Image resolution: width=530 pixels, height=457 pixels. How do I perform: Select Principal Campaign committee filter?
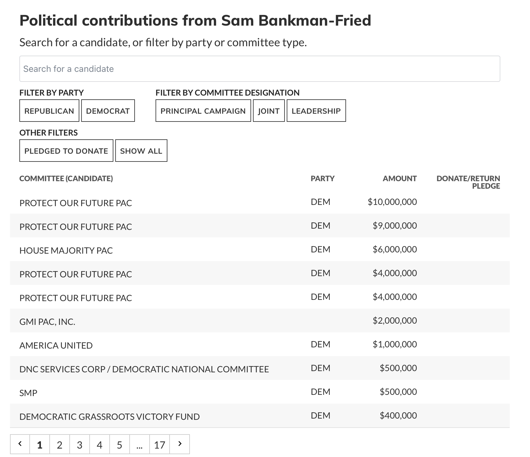pyautogui.click(x=203, y=111)
